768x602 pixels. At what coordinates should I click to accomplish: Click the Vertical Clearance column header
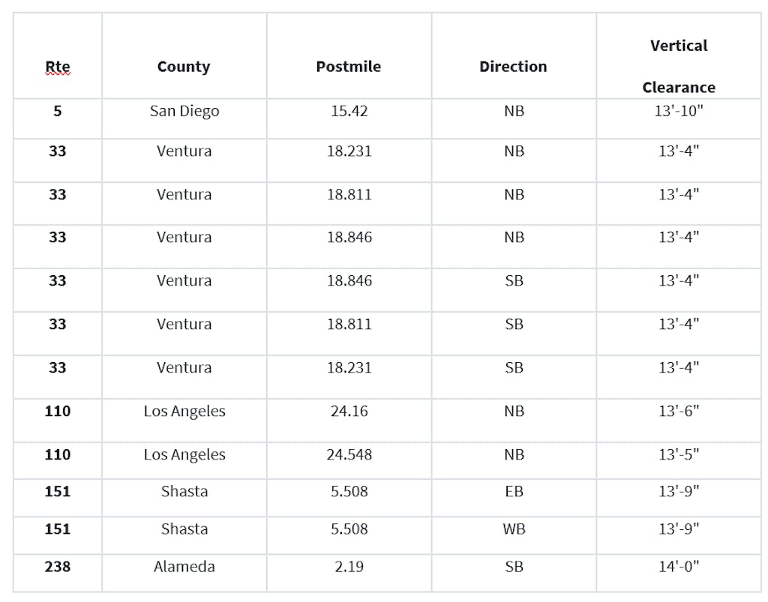click(679, 66)
